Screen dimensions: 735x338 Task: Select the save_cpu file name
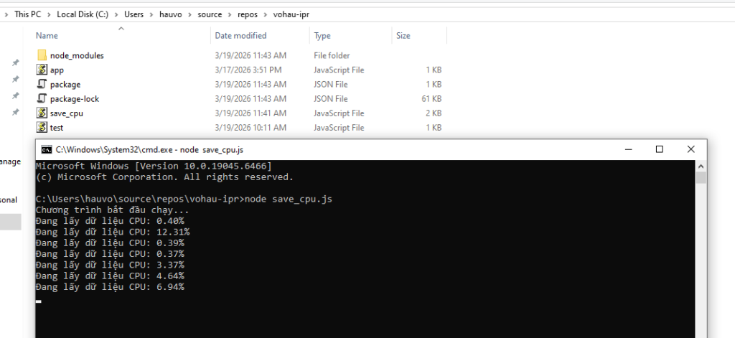(x=67, y=113)
